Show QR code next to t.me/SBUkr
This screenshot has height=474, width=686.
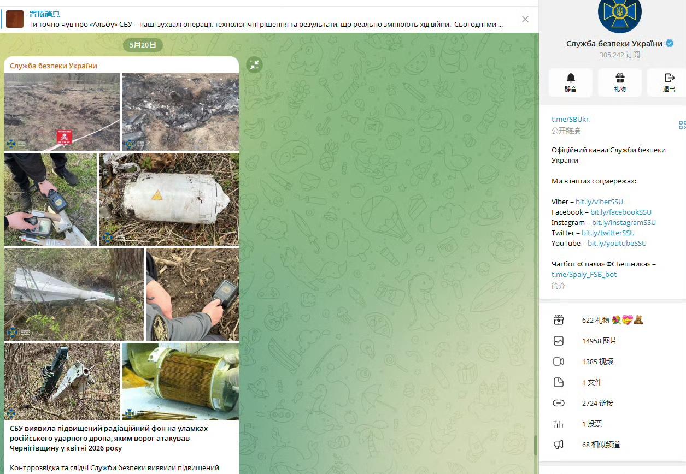coord(682,125)
